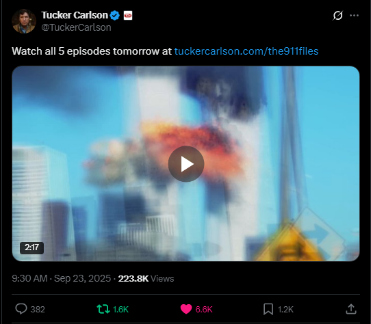
Task: Unlike the post via pink heart
Action: [186, 309]
